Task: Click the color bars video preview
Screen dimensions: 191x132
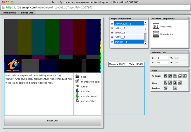Action: click(52, 46)
